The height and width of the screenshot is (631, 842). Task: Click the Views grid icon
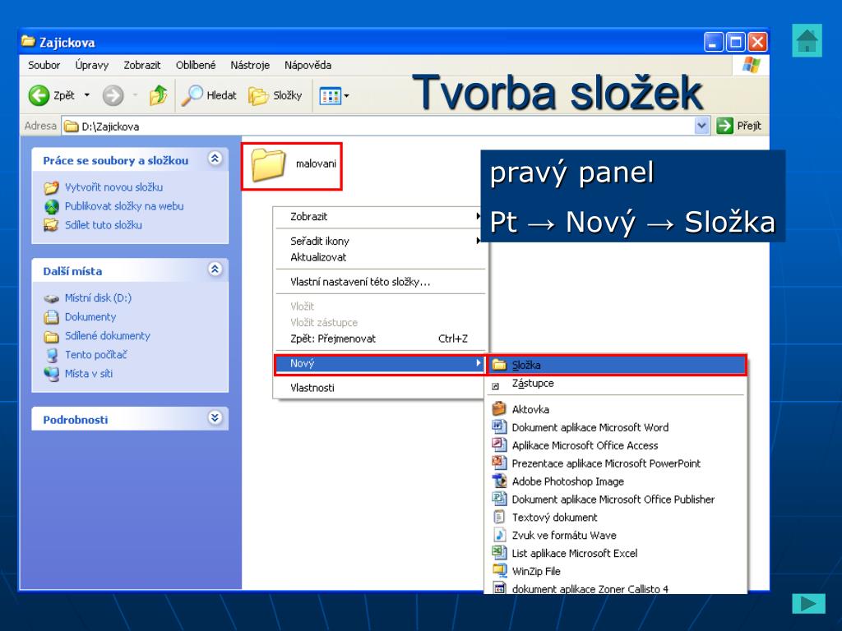tap(331, 96)
